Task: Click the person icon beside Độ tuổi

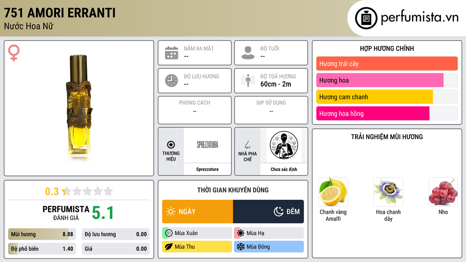Action: pos(248,53)
